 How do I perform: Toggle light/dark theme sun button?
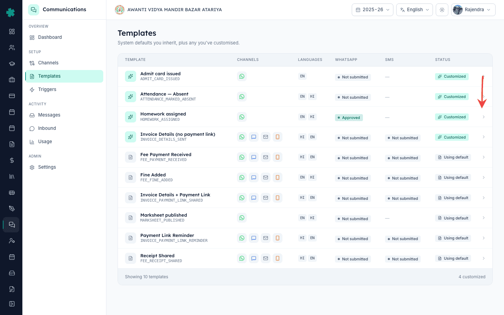[442, 10]
